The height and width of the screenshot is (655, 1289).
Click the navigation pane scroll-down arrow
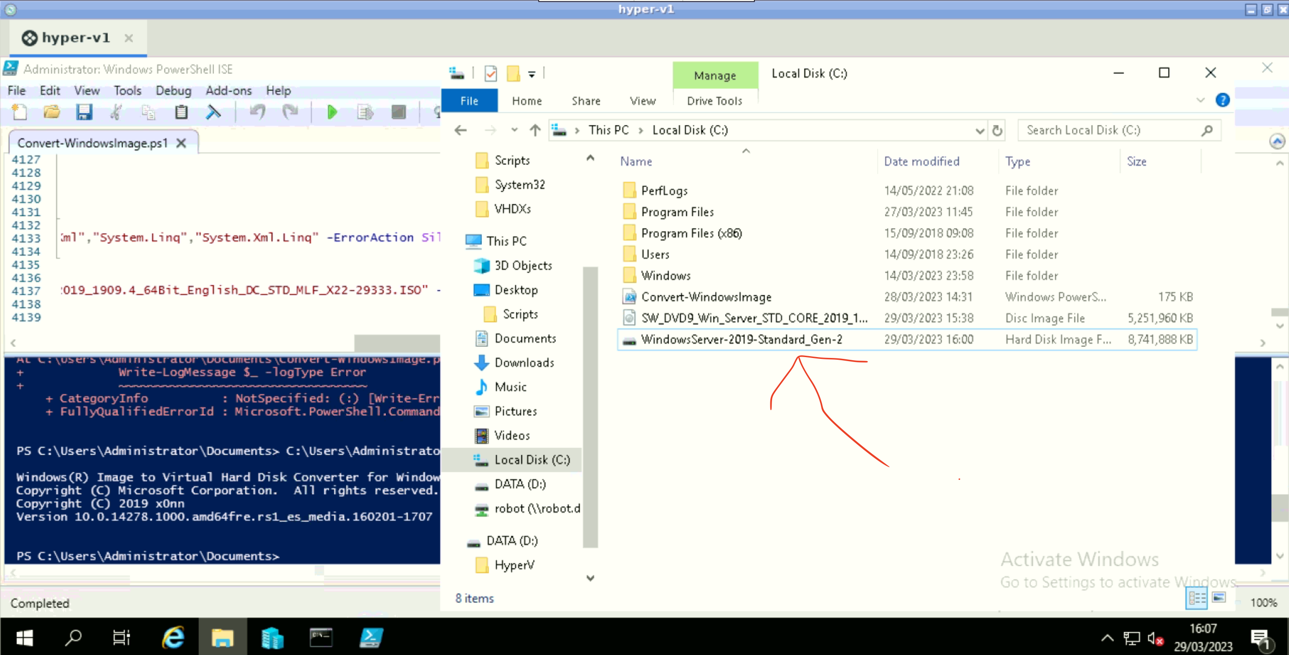coord(590,578)
